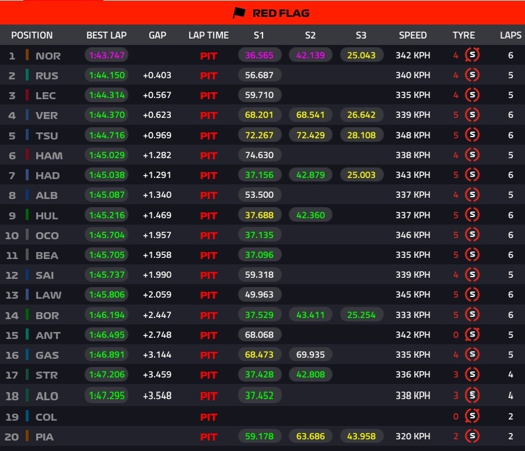Click the S1 time 53.500
525x451 pixels.
tap(260, 194)
